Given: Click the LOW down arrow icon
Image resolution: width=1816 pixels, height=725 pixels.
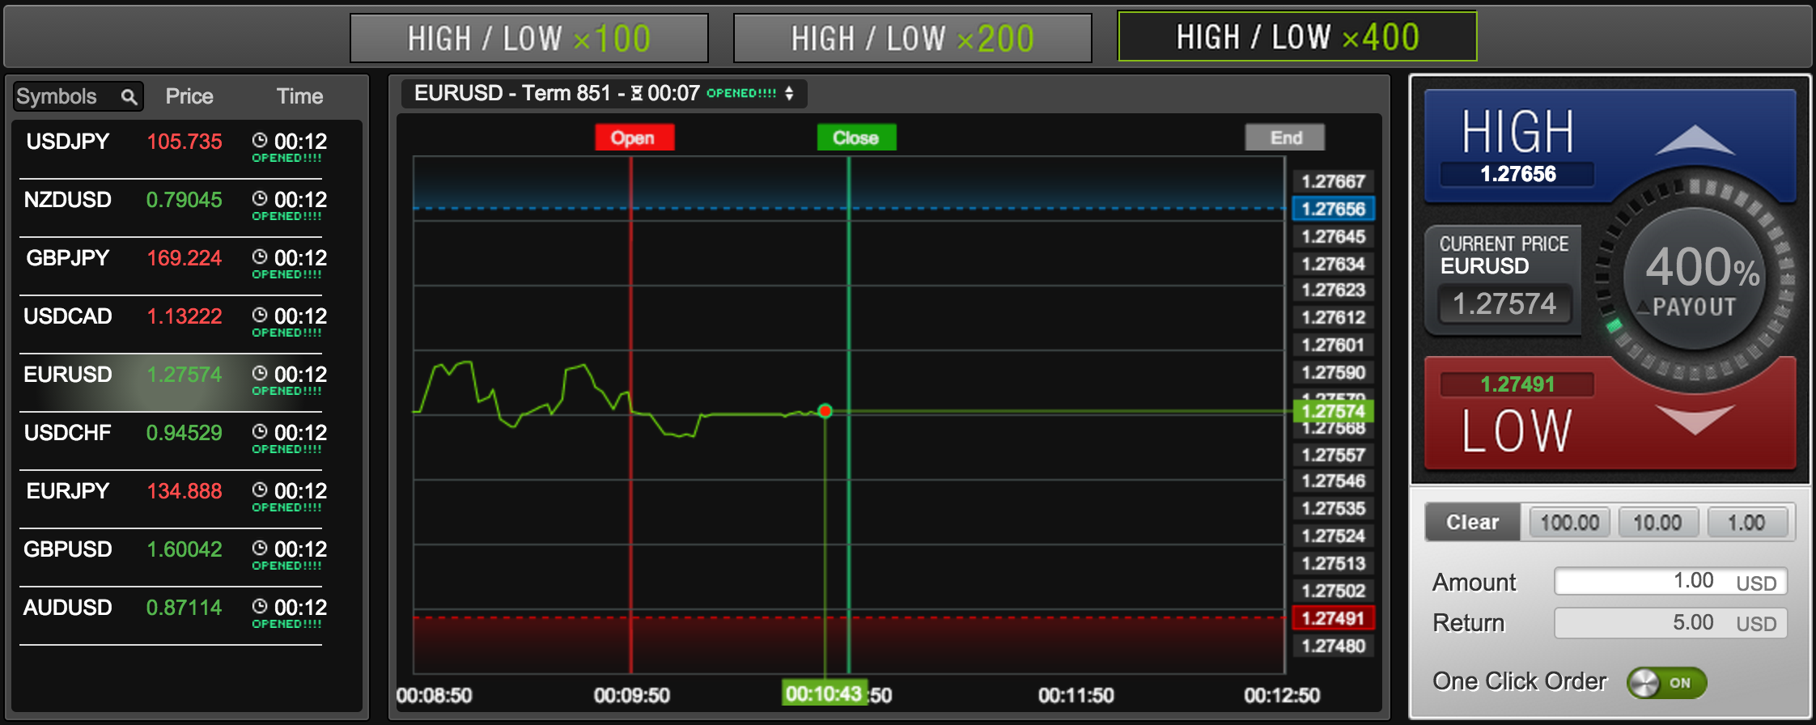Looking at the screenshot, I should tap(1695, 419).
